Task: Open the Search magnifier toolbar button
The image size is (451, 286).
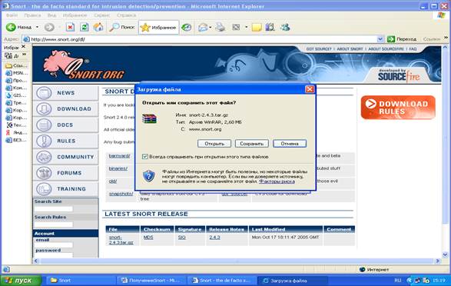Action: [122, 28]
